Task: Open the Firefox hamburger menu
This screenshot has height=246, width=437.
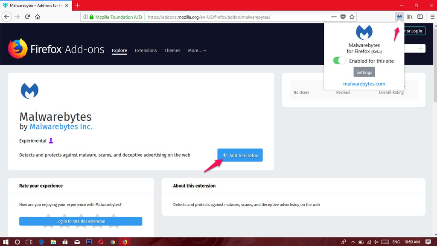Action: (x=432, y=17)
